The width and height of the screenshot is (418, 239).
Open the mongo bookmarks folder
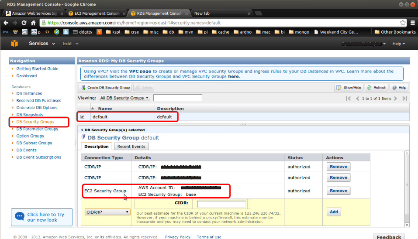tap(299, 32)
